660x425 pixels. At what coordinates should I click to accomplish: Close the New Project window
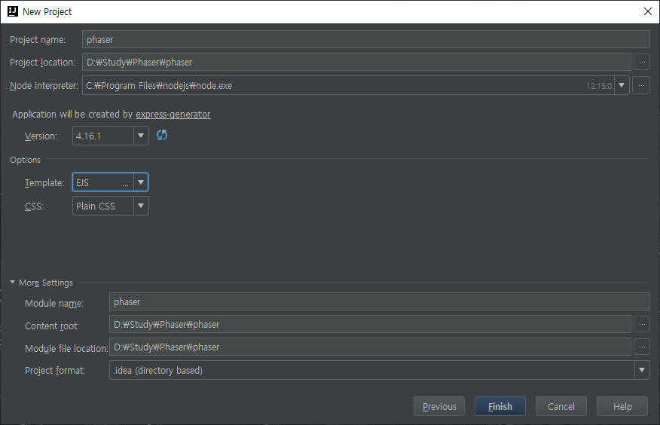click(648, 11)
